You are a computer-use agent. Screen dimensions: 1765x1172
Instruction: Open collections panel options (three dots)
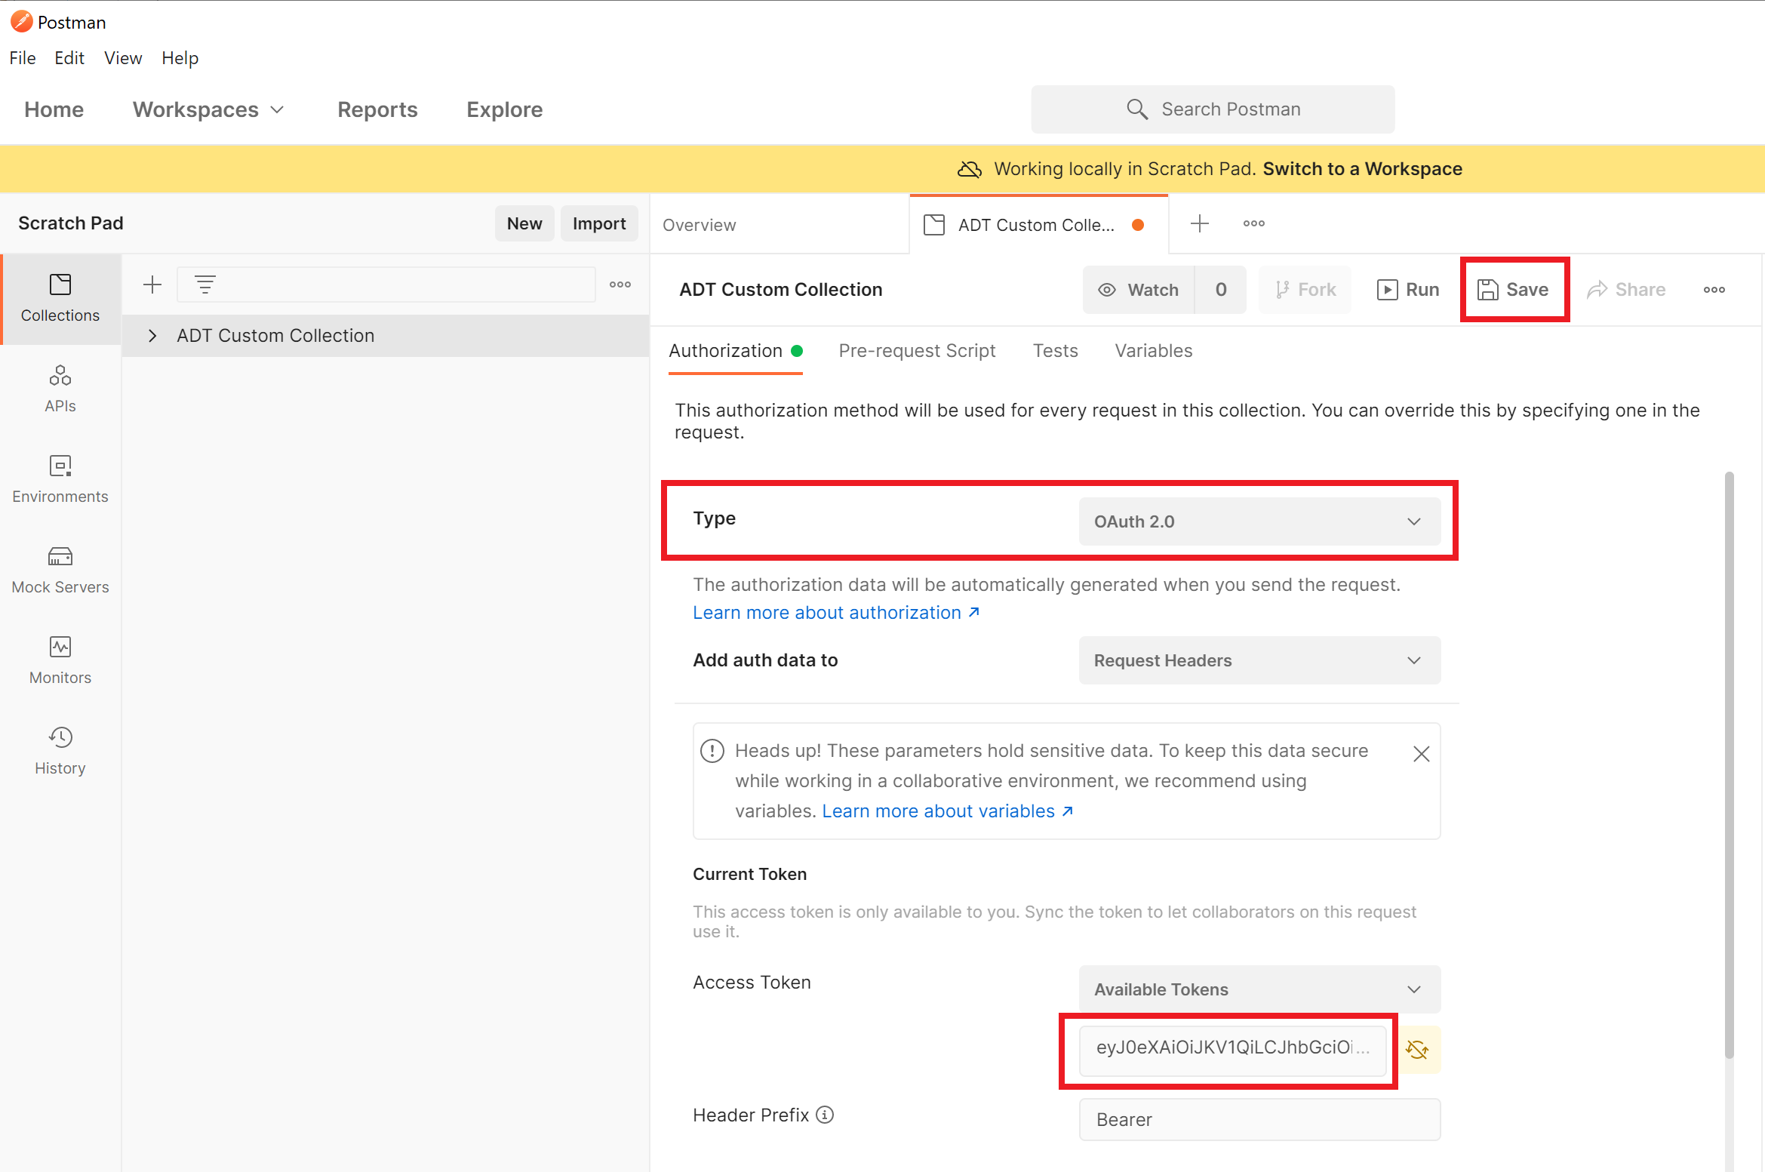(620, 285)
